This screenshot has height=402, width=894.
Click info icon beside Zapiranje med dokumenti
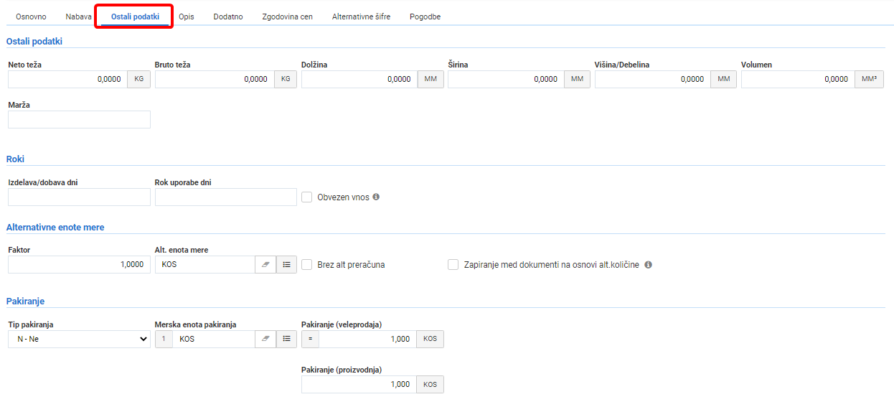[648, 264]
